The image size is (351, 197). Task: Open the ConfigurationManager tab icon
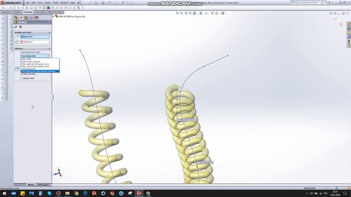26,18
